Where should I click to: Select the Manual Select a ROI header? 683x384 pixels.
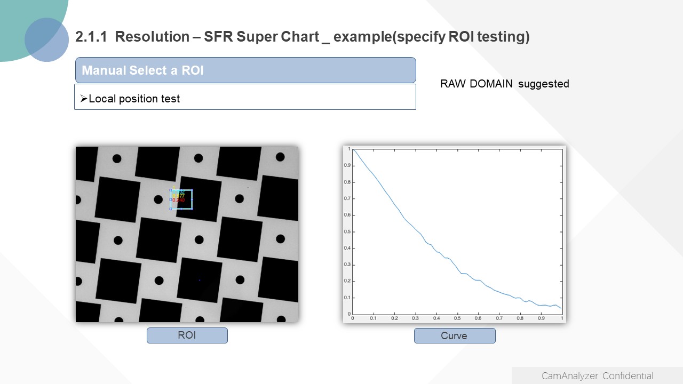point(245,70)
